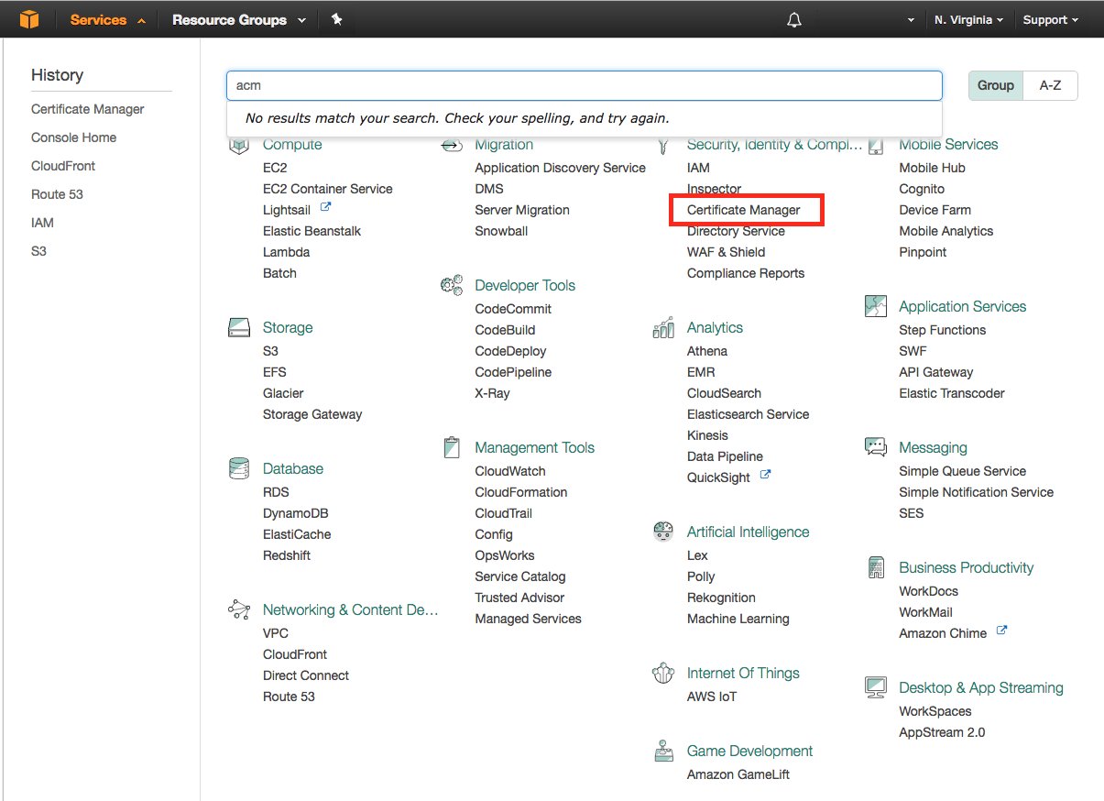Click the Internet Of Things icon
The width and height of the screenshot is (1104, 801).
point(663,673)
